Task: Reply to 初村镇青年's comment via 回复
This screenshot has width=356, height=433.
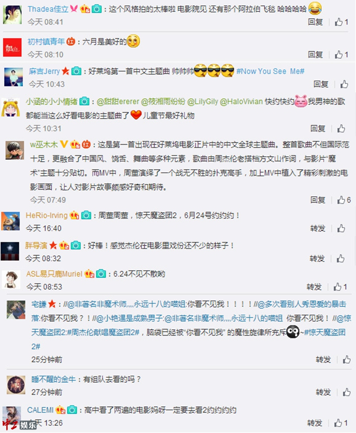Action: 316,54
